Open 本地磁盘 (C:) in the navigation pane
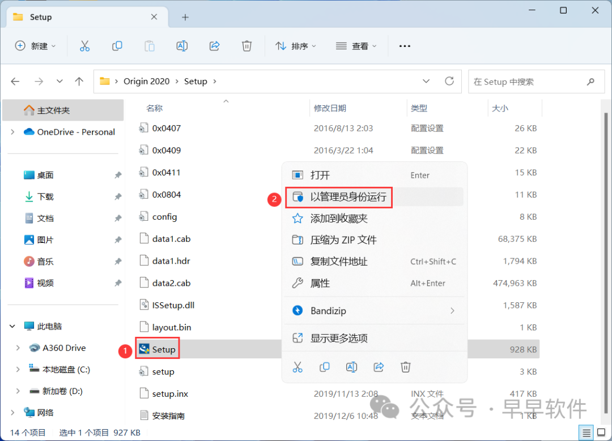Viewport: 612px width, 441px height. pyautogui.click(x=66, y=370)
